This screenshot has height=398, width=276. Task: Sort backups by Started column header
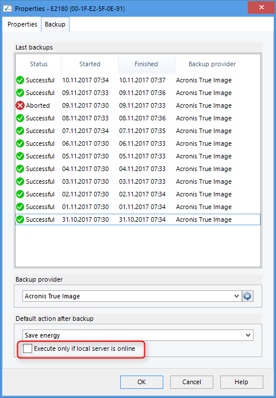[90, 64]
